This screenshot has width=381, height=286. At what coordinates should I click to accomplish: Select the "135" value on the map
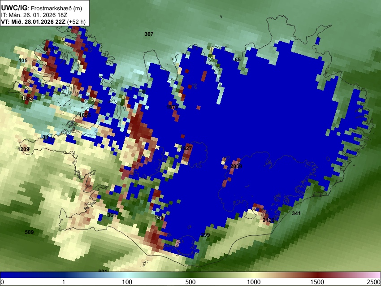coord(23,61)
